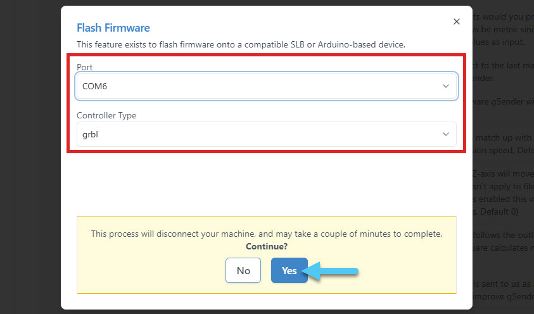Image resolution: width=534 pixels, height=314 pixels.
Task: Click the Controller Type field label
Action: [x=106, y=115]
